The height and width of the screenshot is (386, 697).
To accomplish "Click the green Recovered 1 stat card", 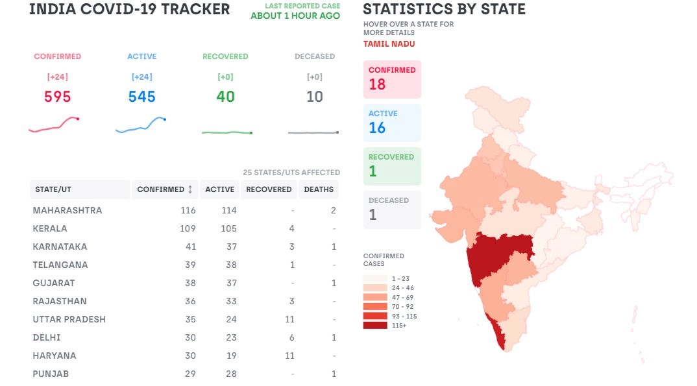I will click(392, 166).
